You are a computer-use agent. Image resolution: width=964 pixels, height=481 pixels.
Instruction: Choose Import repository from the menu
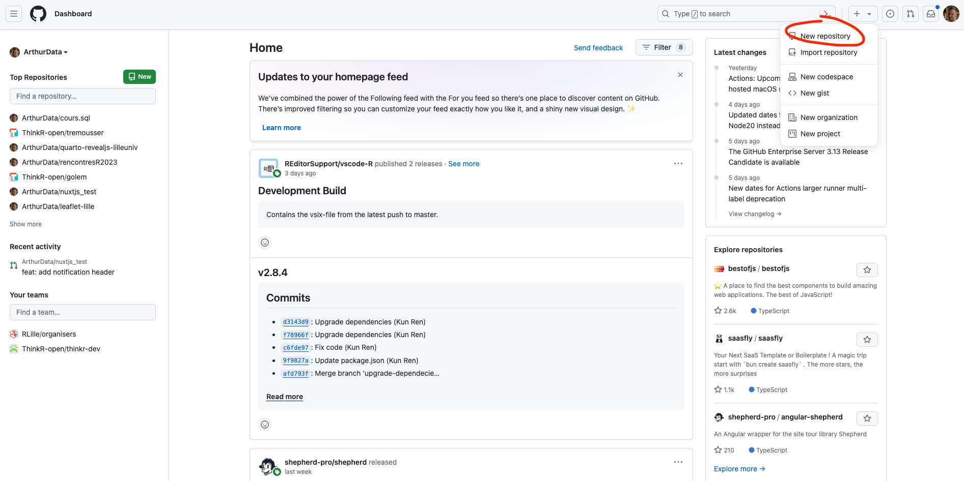click(829, 52)
